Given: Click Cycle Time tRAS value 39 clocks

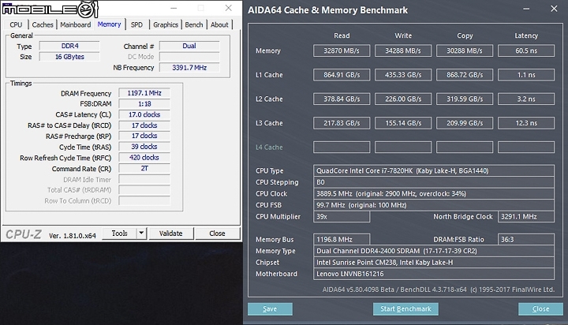Looking at the screenshot, I should [144, 147].
